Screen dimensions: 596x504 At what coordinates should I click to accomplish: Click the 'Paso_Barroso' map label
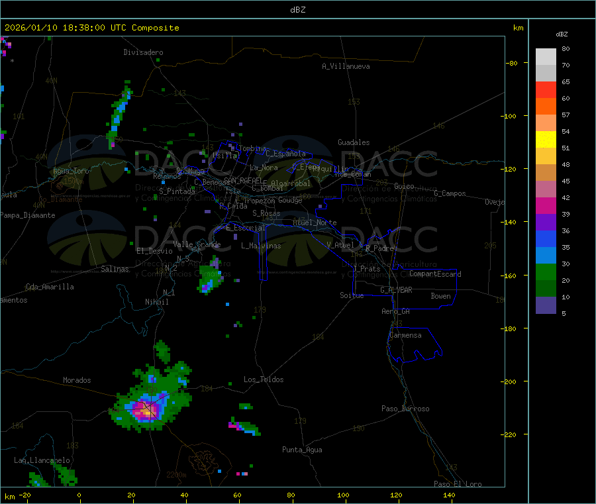pos(405,409)
